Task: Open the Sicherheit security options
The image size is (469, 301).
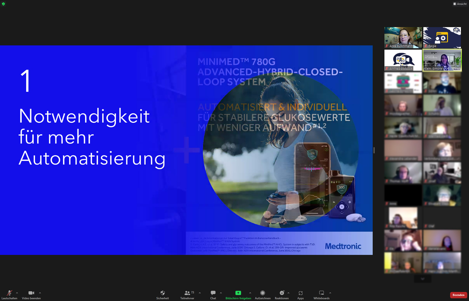Action: 162,295
